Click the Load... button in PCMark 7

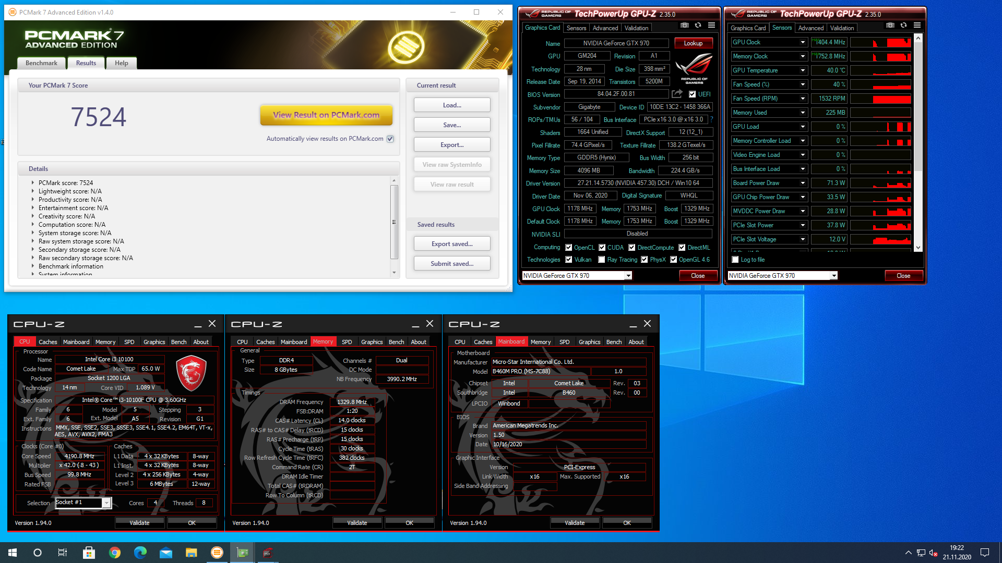pyautogui.click(x=452, y=105)
